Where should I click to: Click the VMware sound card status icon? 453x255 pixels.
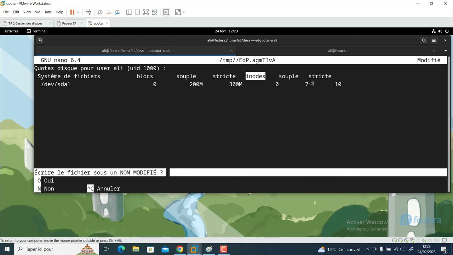click(x=424, y=240)
